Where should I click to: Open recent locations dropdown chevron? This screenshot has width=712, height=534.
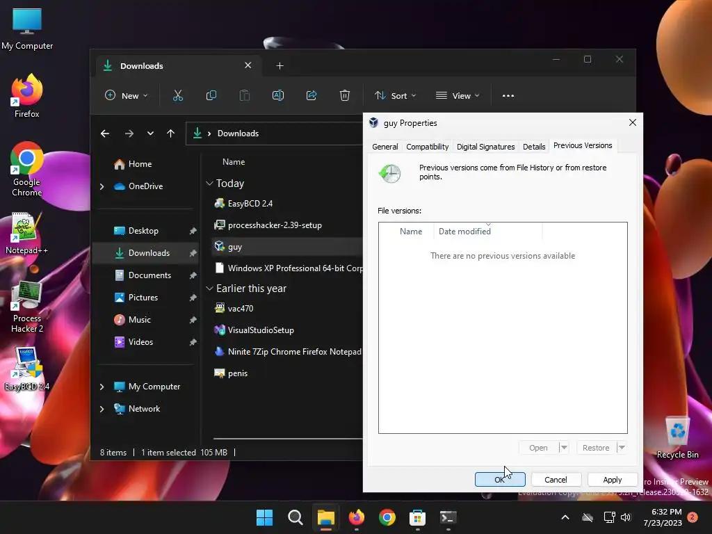pos(150,133)
